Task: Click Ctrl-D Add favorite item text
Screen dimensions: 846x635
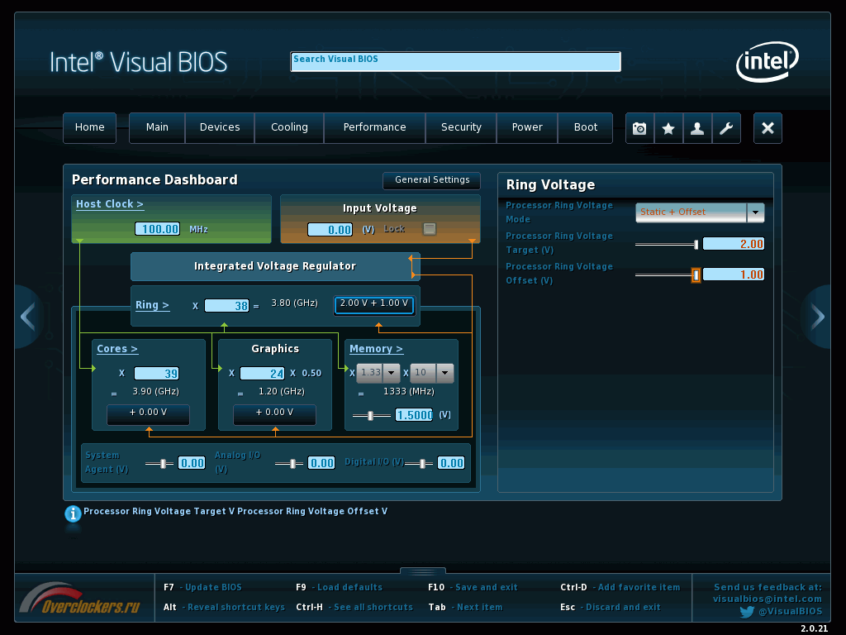Action: click(620, 587)
